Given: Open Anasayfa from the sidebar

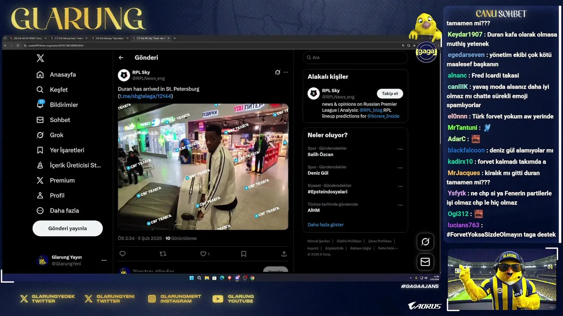Looking at the screenshot, I should [x=56, y=75].
